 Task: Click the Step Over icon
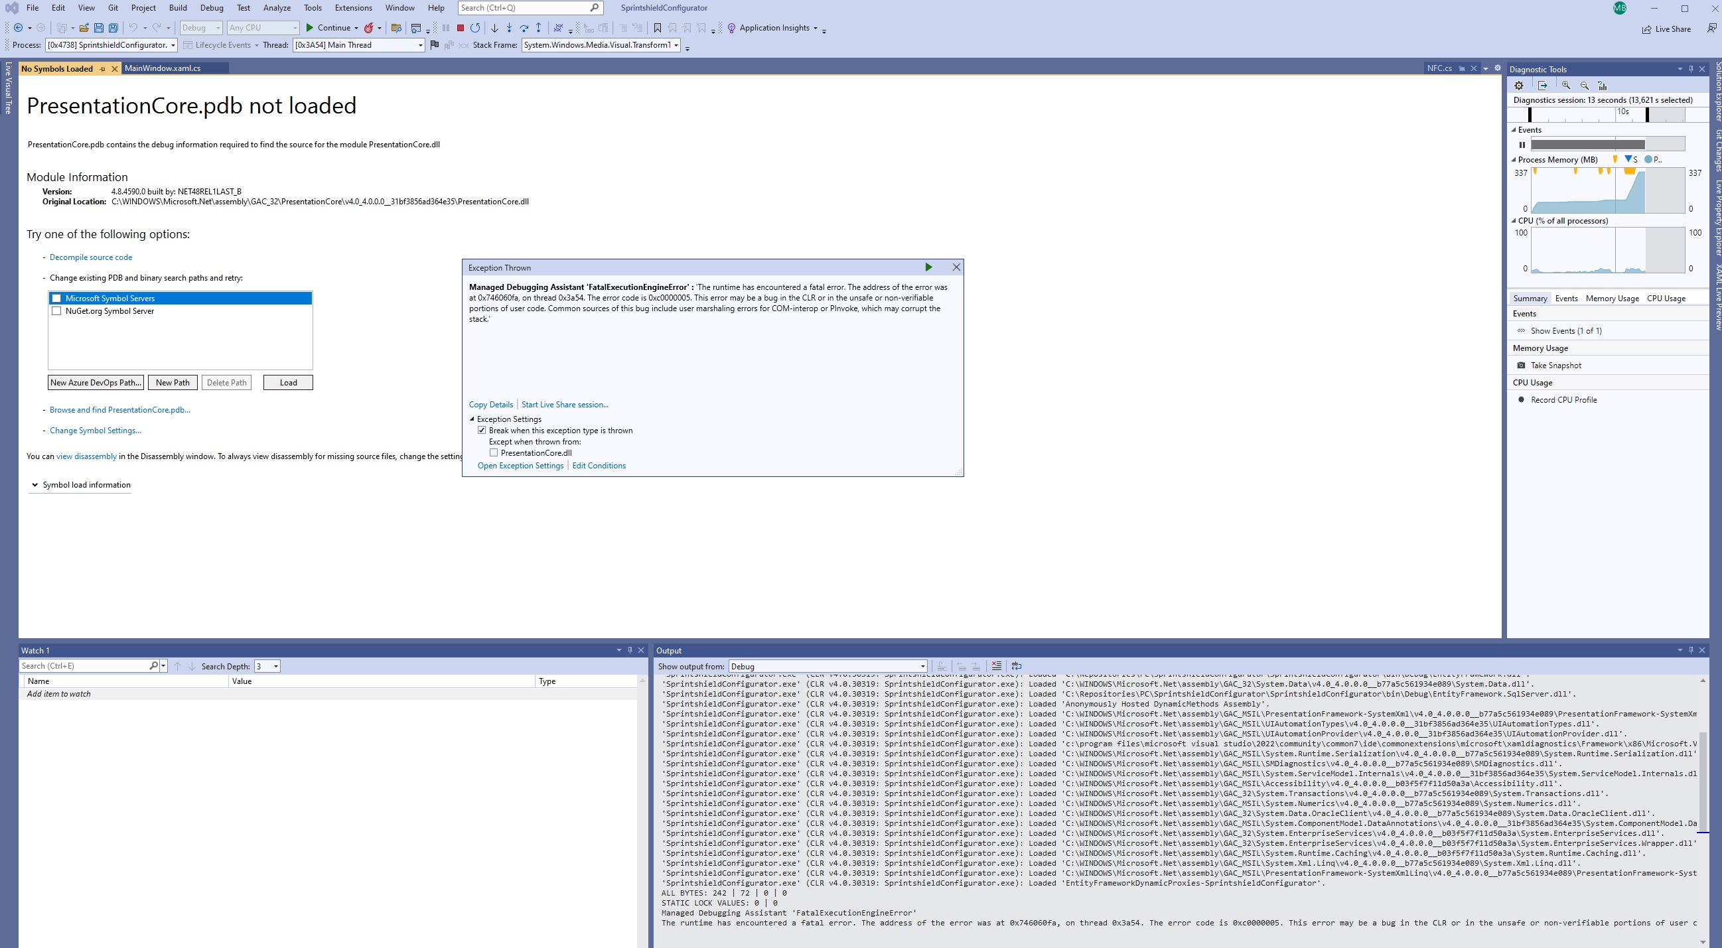(x=524, y=28)
